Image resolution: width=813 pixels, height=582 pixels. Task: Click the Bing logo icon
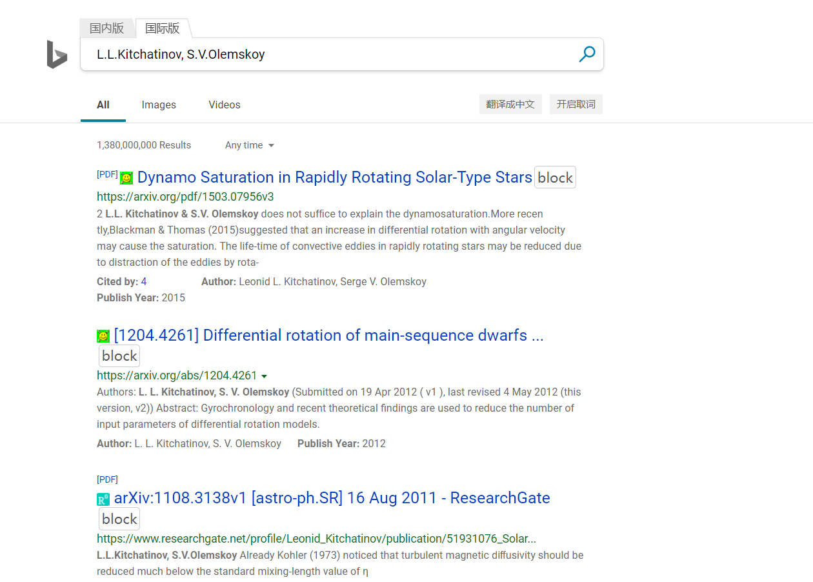tap(57, 54)
